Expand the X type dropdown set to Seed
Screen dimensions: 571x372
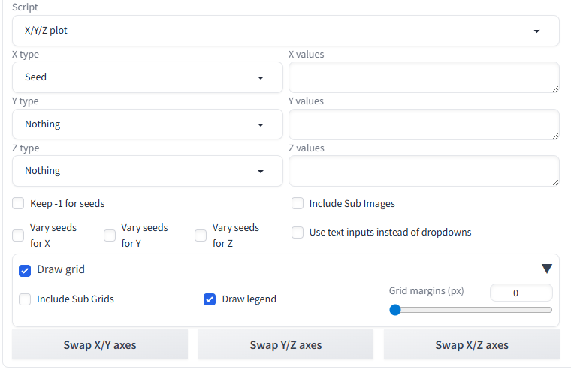[x=147, y=77]
